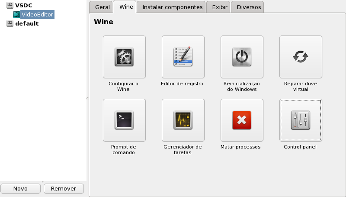
Task: Open Configurar o Wine gear icon
Action: [x=124, y=57]
